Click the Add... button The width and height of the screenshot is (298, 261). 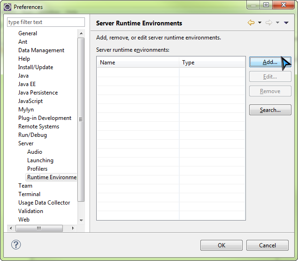pos(270,62)
